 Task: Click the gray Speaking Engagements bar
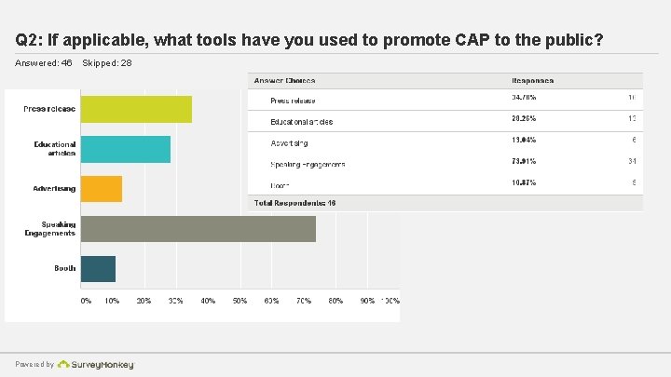[198, 229]
